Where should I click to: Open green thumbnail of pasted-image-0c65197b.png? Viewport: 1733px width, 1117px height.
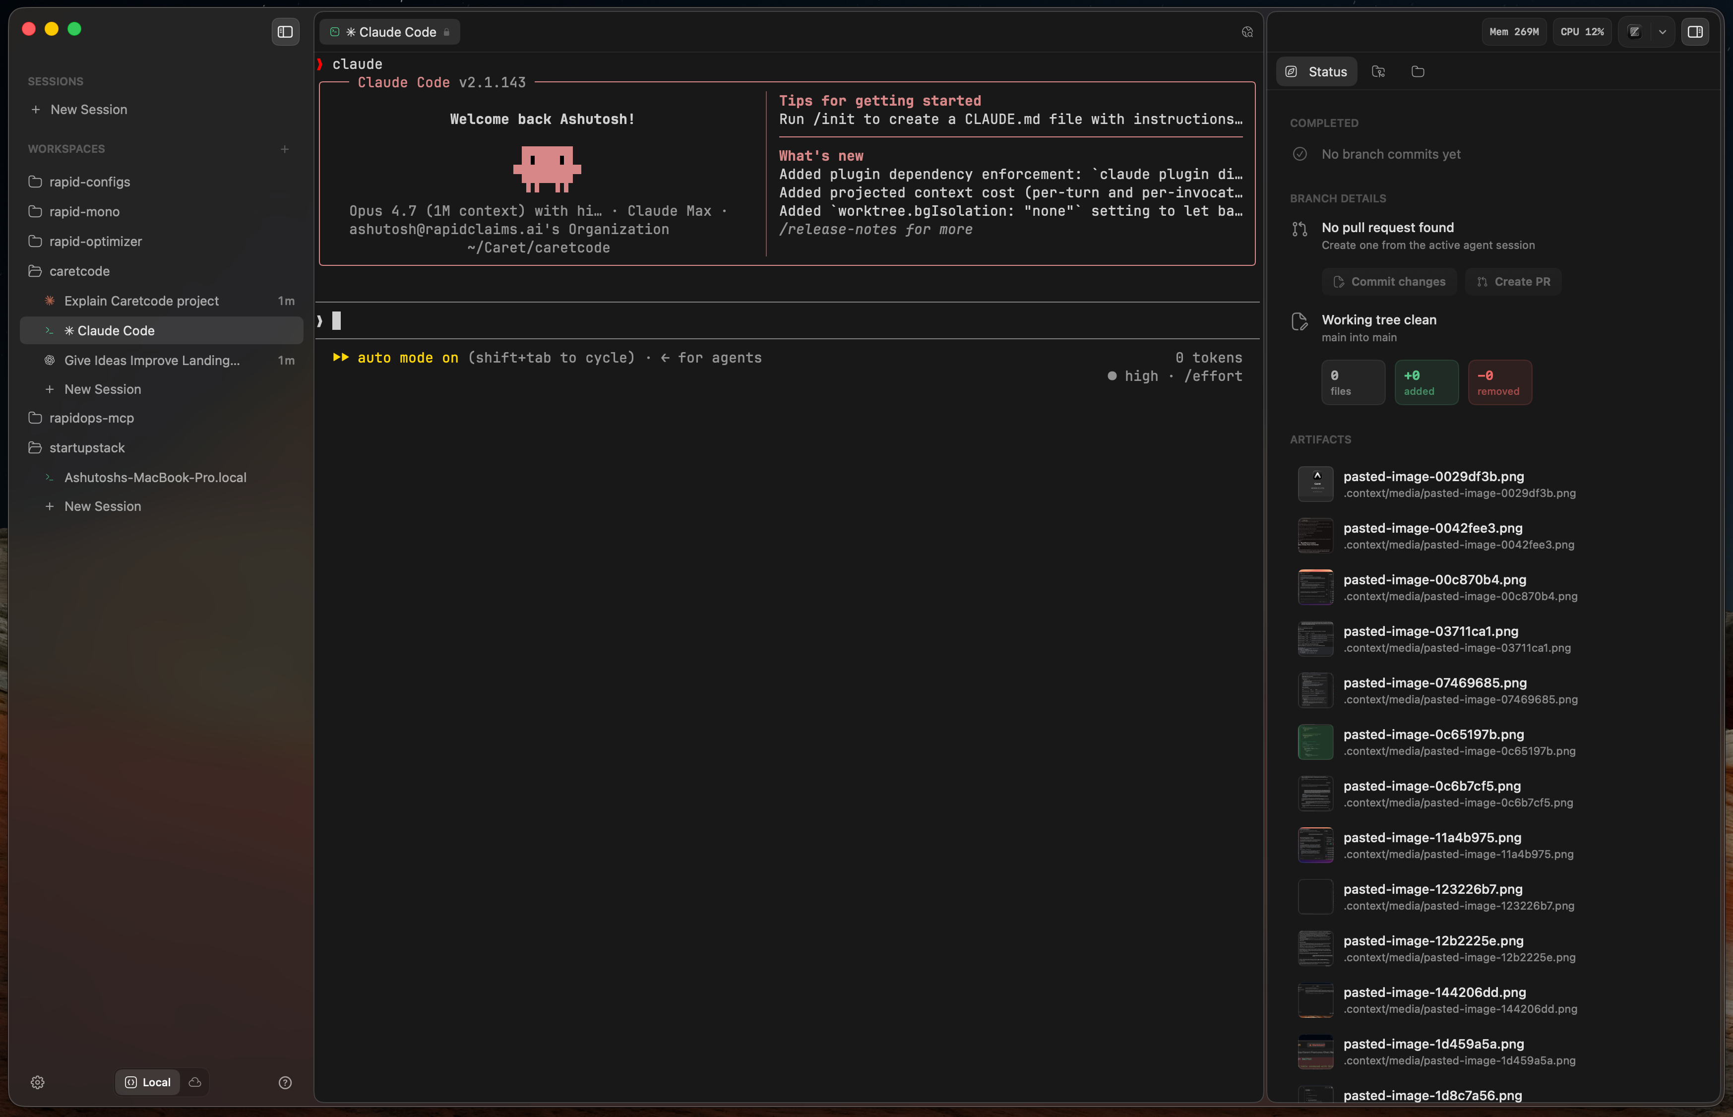[x=1314, y=742]
